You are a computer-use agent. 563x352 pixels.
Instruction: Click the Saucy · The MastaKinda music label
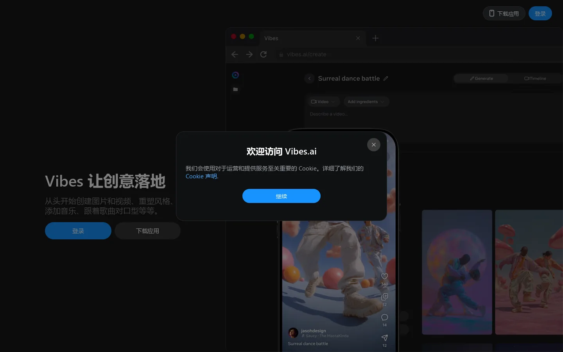(325, 336)
